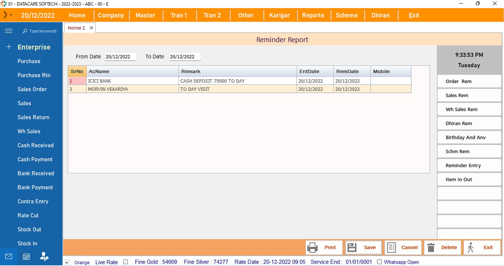Click the mail envelope icon

[9, 257]
